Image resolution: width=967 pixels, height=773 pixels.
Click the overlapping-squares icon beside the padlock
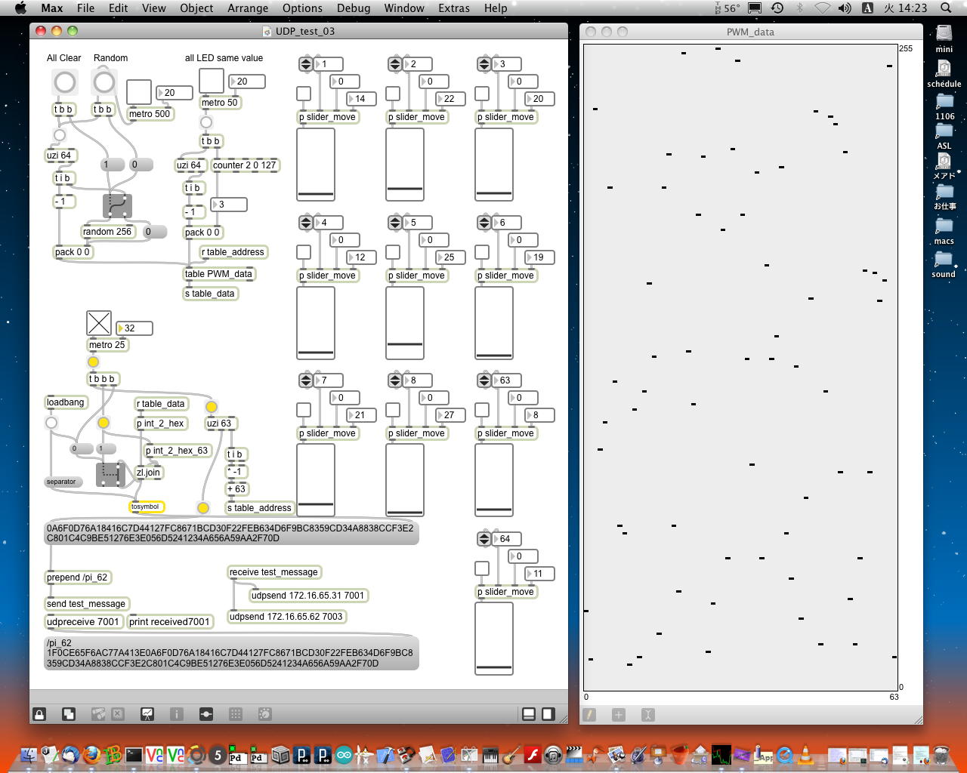click(x=69, y=713)
